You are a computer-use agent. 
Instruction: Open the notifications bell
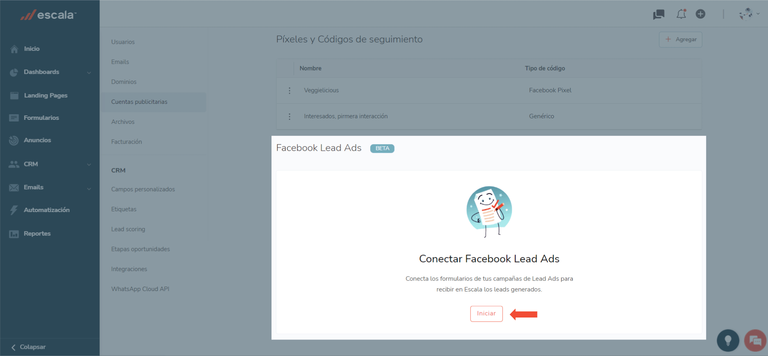tap(681, 14)
